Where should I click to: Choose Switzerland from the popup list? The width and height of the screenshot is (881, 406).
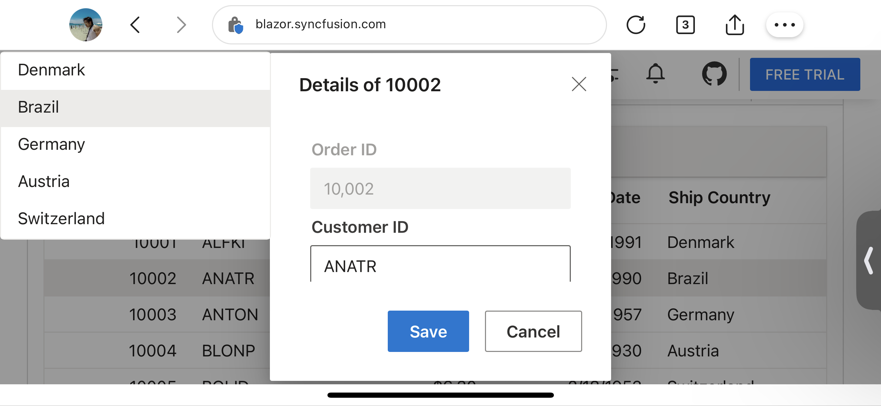135,219
